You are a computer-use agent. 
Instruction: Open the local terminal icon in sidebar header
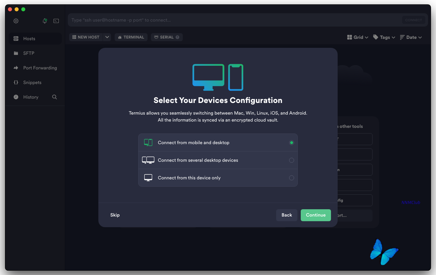(x=56, y=21)
